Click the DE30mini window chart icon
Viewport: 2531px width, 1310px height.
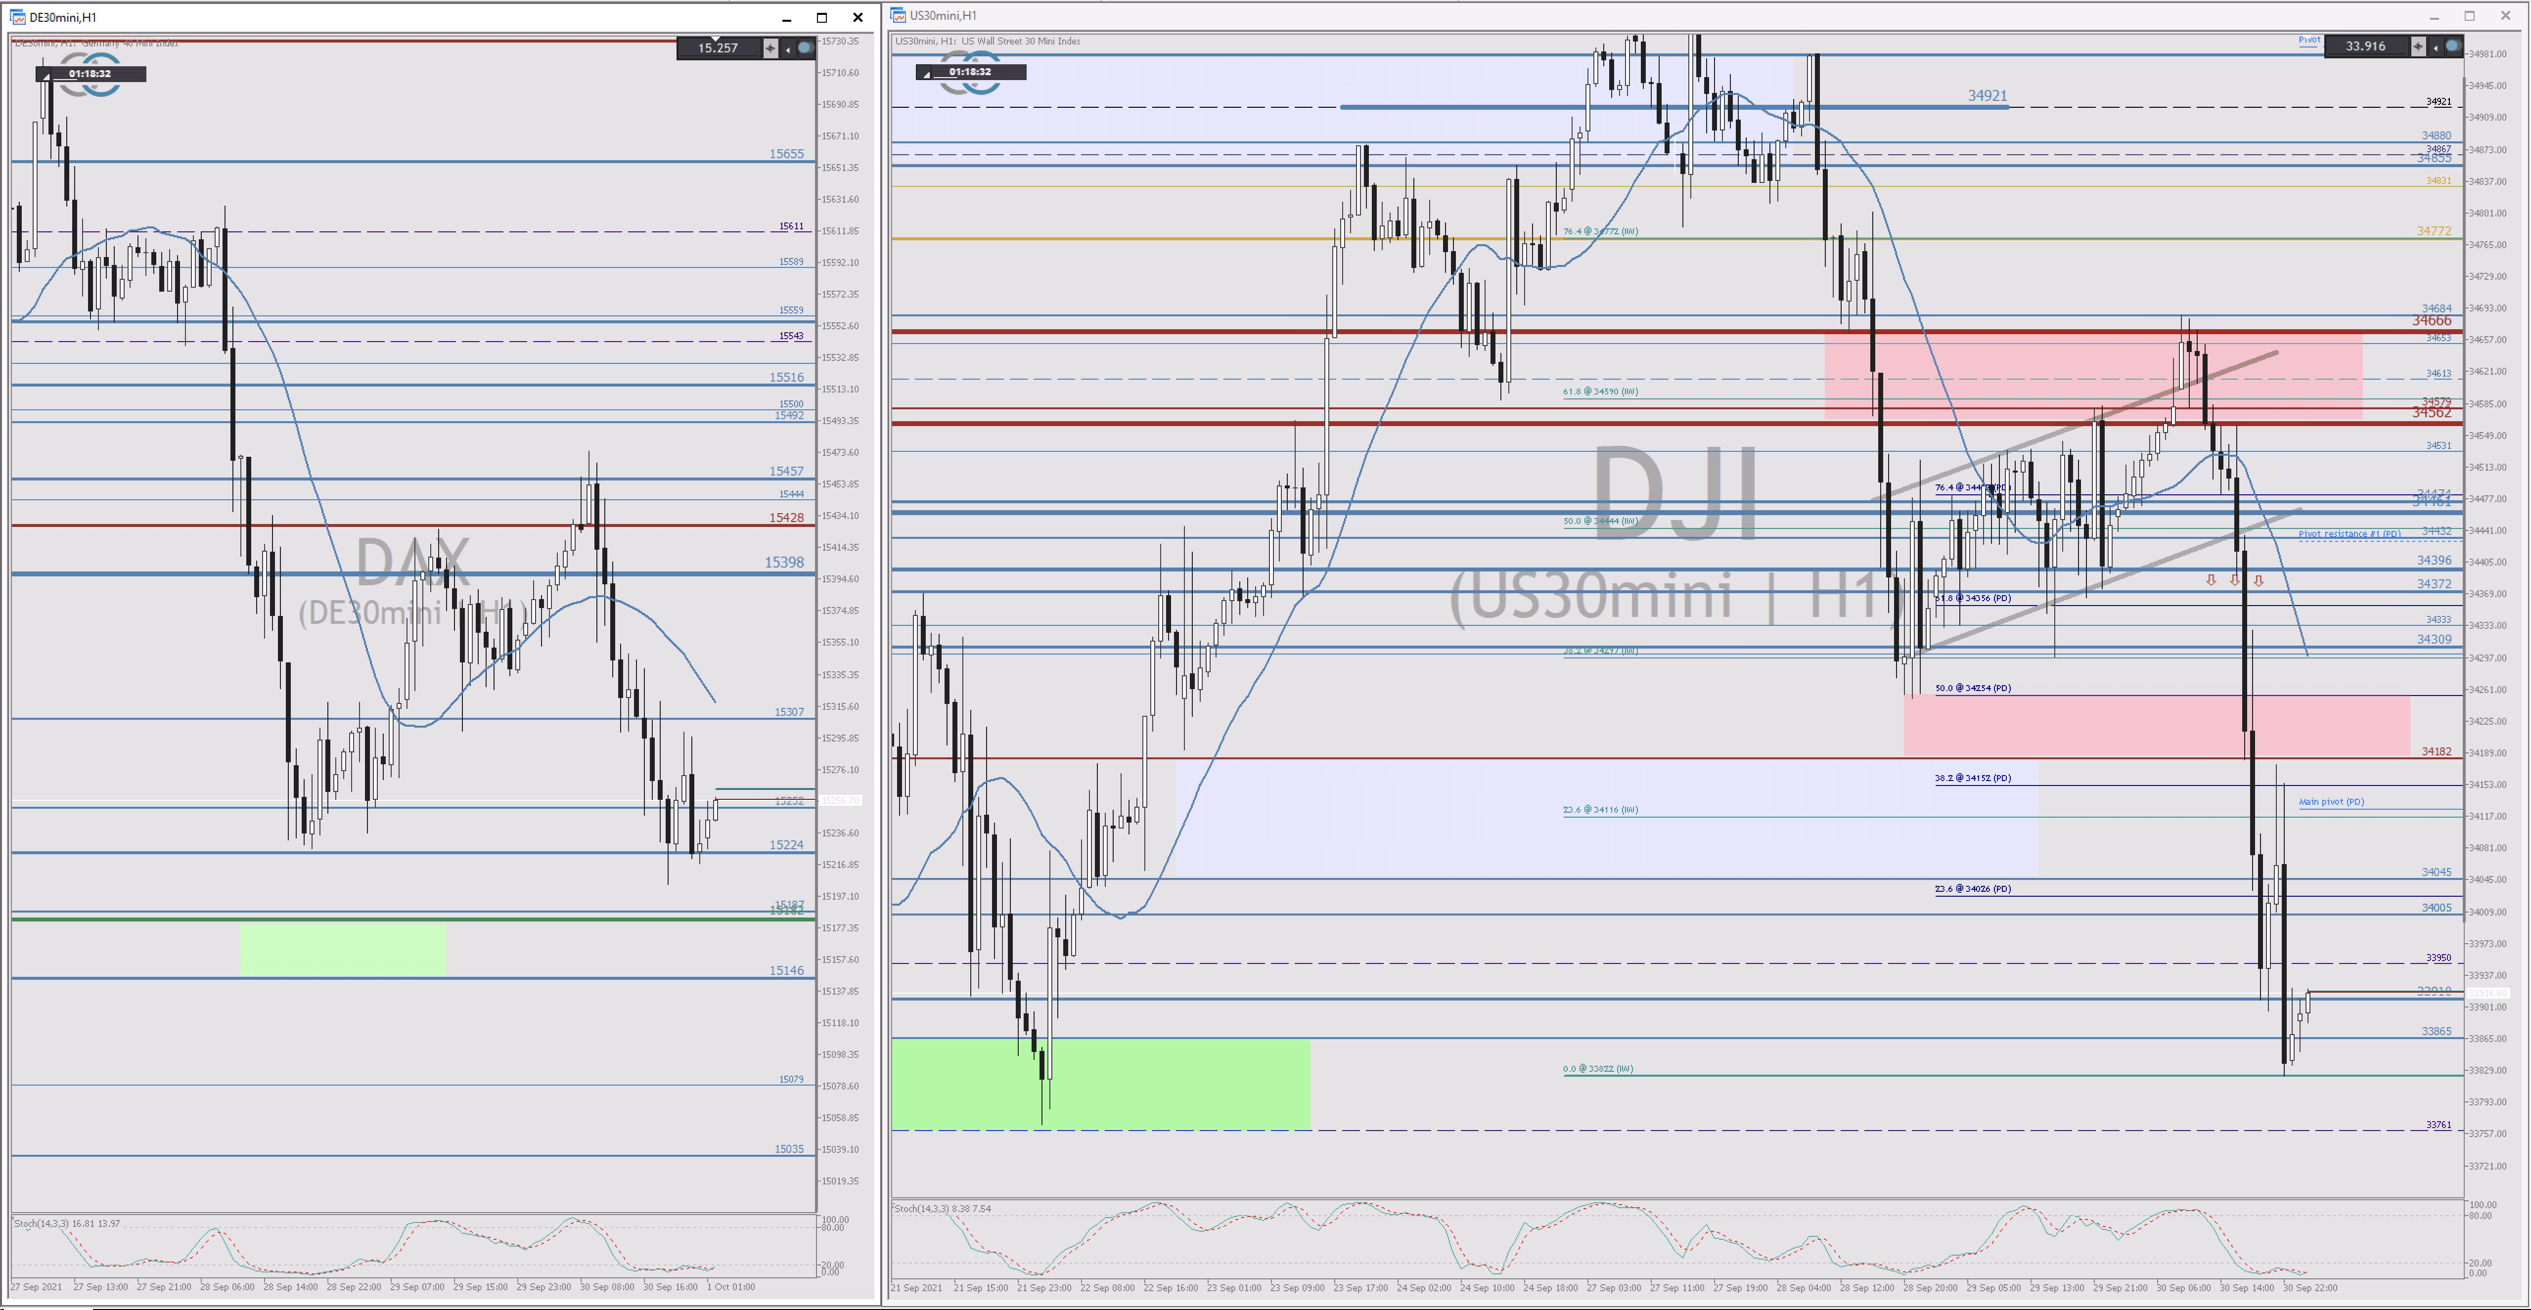coord(17,17)
